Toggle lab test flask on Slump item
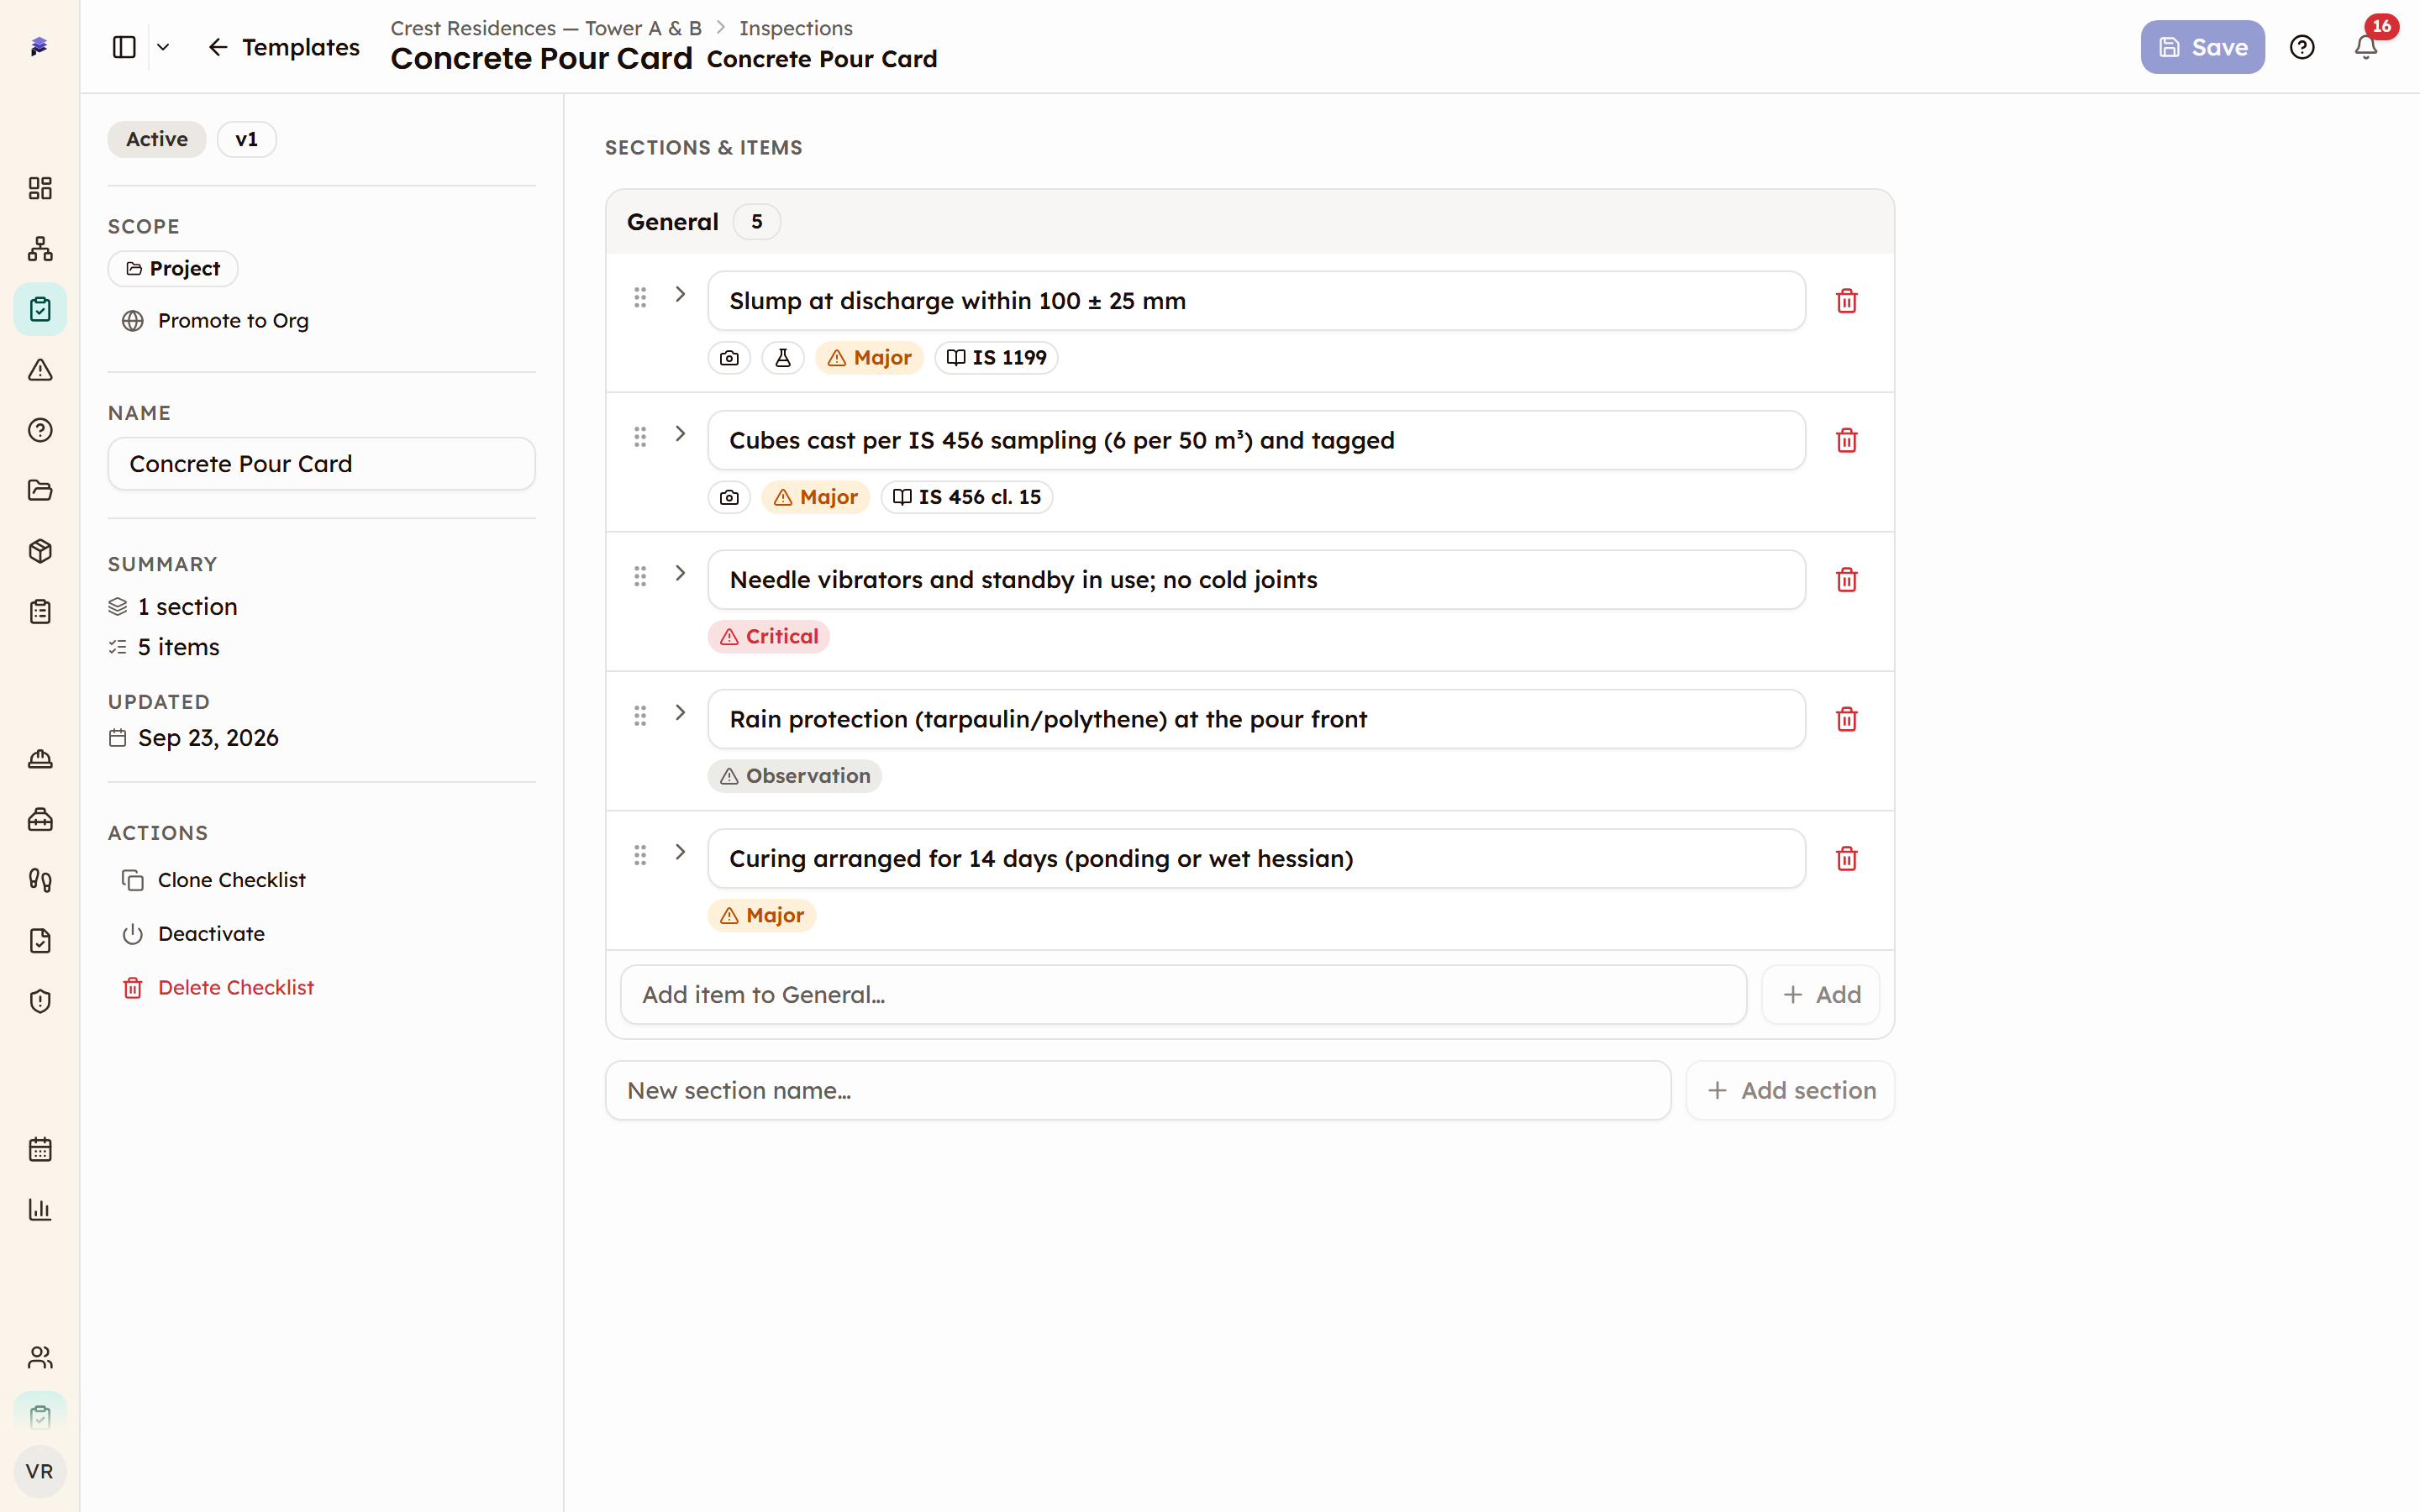Image resolution: width=2420 pixels, height=1512 pixels. [783, 357]
